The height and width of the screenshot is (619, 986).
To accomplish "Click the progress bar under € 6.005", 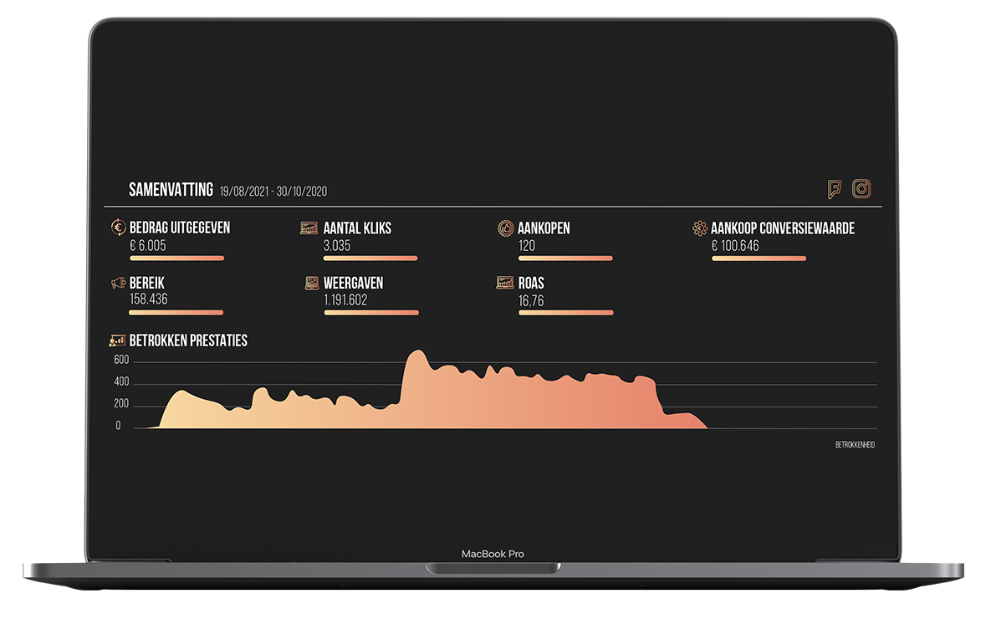I will pyautogui.click(x=176, y=258).
